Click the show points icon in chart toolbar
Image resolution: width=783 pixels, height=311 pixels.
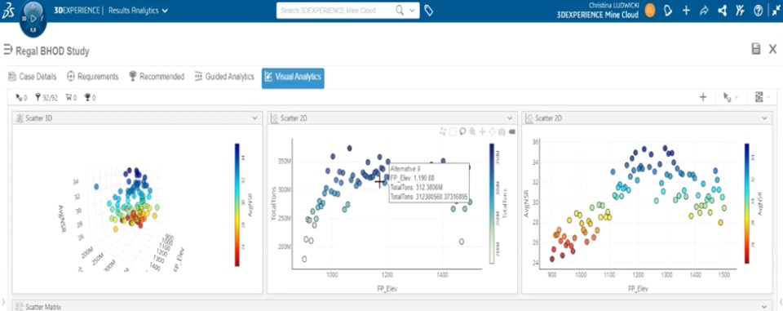443,131
